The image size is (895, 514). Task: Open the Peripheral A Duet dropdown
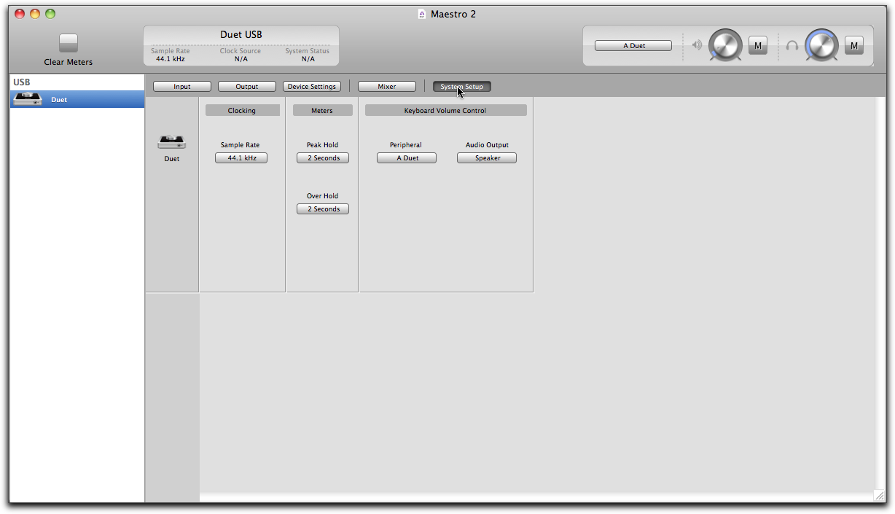[x=407, y=158]
